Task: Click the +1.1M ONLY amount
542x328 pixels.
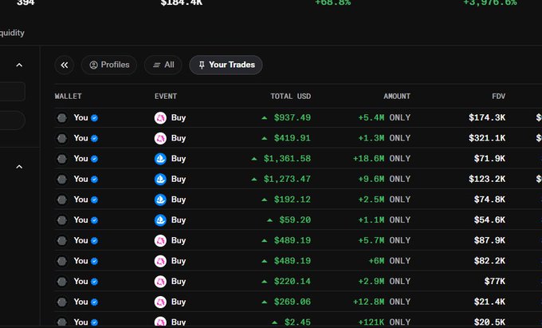Action: [x=384, y=220]
